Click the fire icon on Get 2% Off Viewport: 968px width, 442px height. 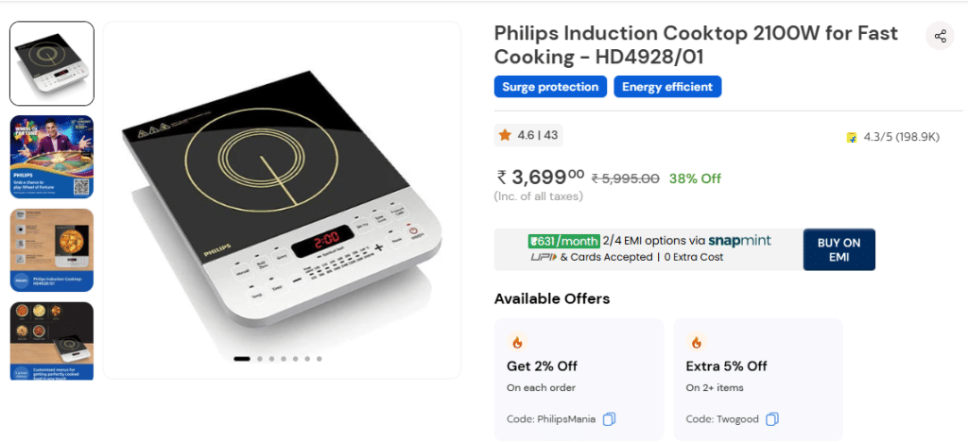point(516,342)
